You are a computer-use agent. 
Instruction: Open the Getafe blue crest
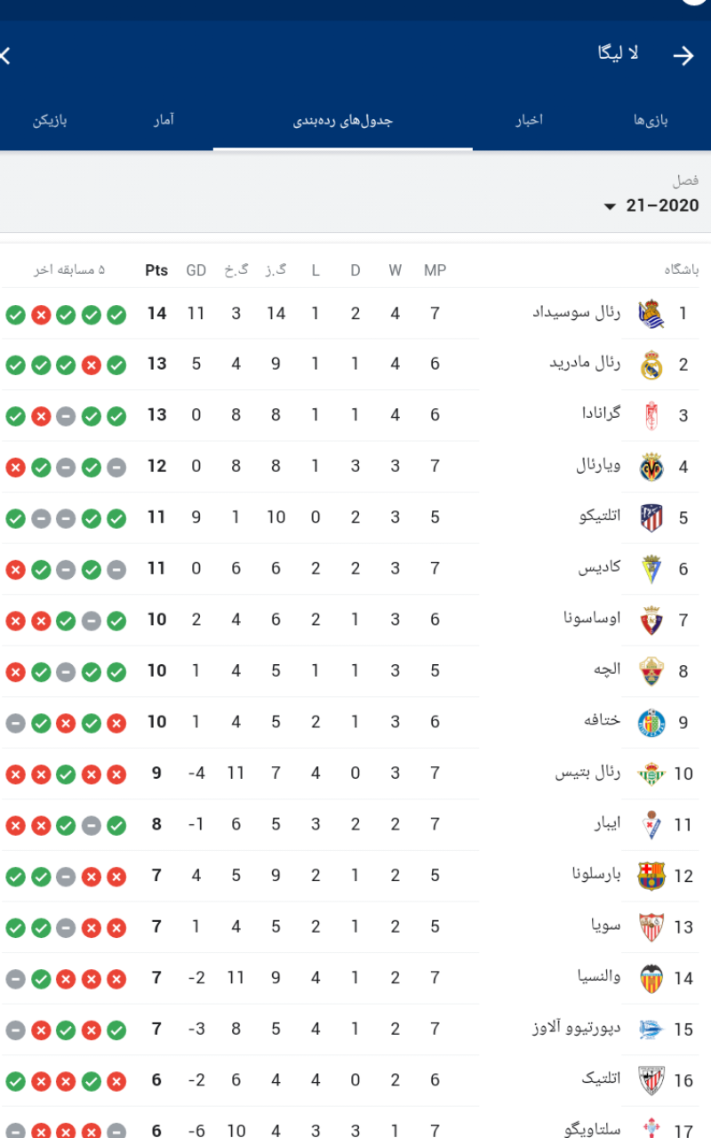[x=651, y=722]
